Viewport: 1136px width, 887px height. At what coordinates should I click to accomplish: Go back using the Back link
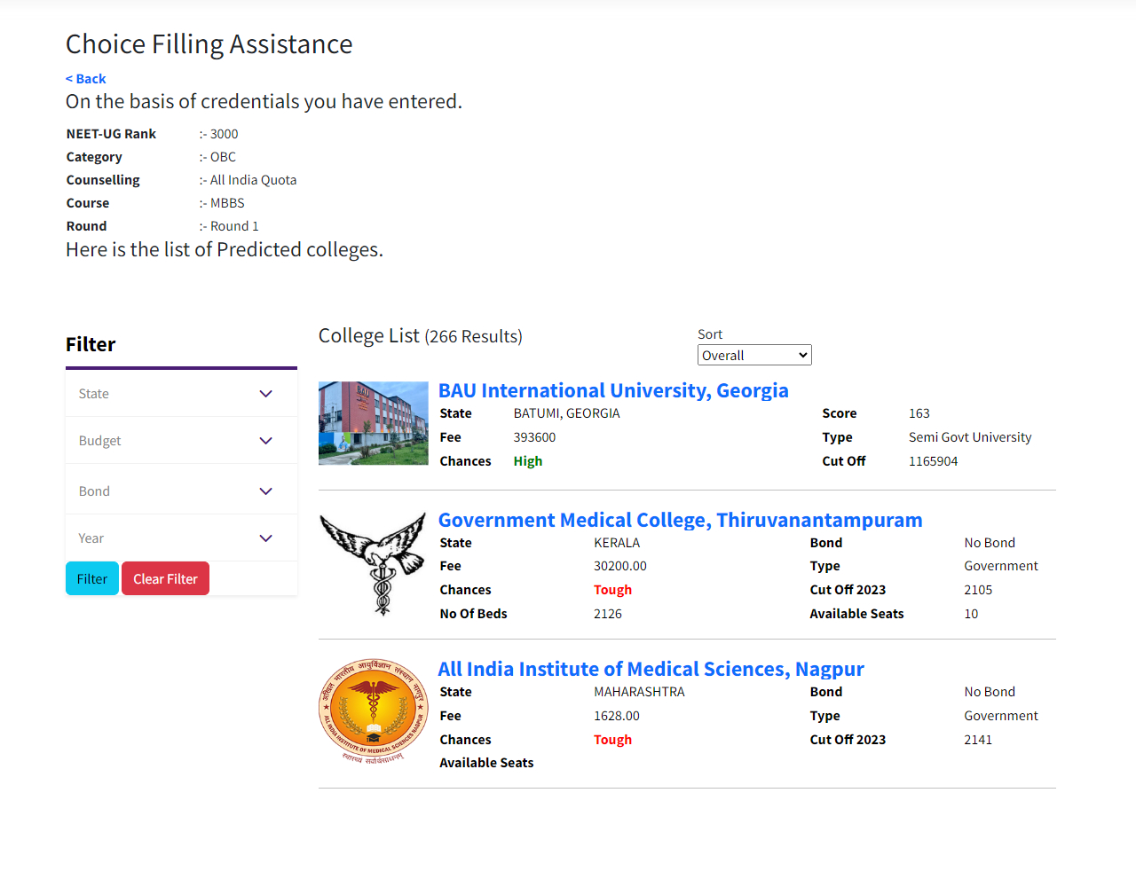tap(86, 79)
